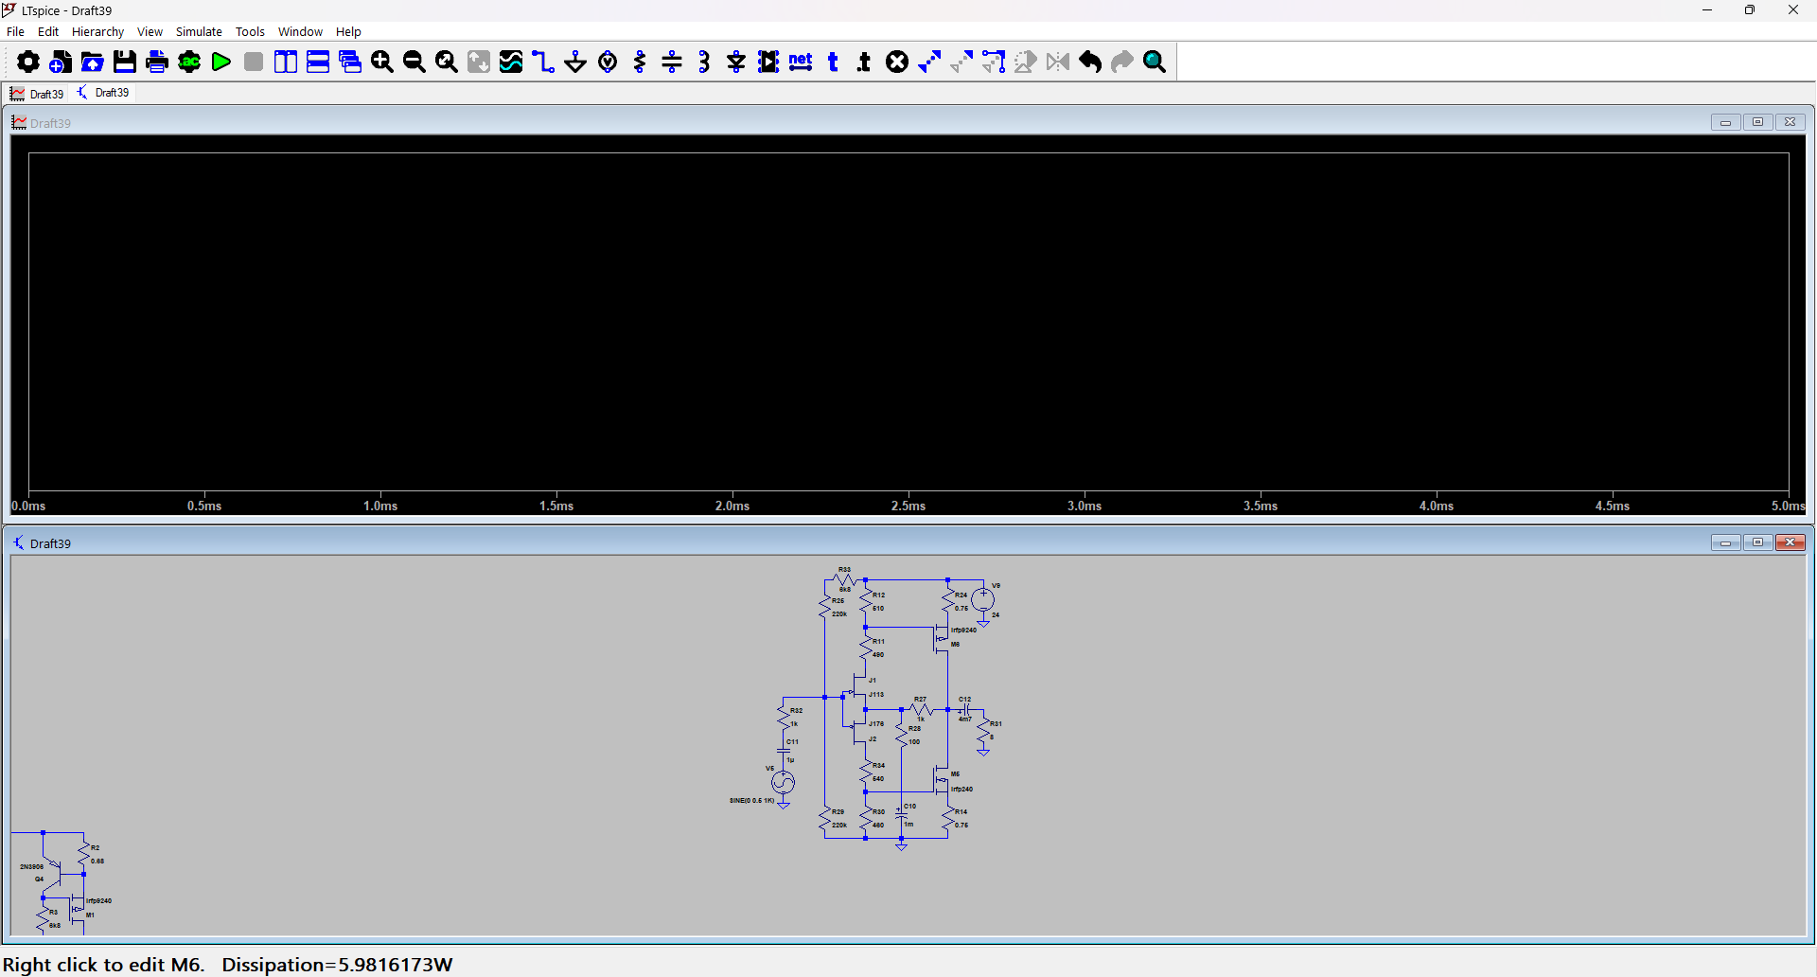Open the Window menu
Screen dimensions: 1817x977
click(300, 31)
